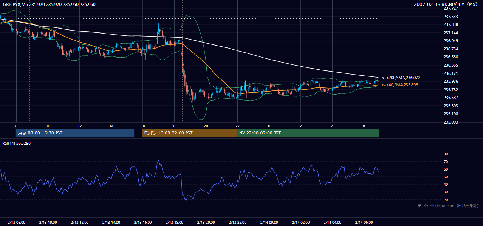Image resolution: width=483 pixels, height=226 pixels.
Task: Click the '2/13 18:00' bottom time label
Action: click(x=174, y=222)
